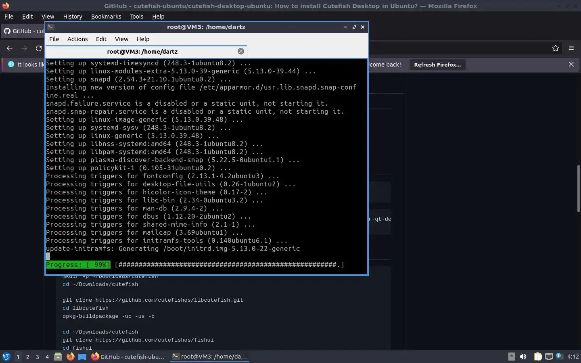Click the 'cd libcutefish' code line

pyautogui.click(x=86, y=308)
